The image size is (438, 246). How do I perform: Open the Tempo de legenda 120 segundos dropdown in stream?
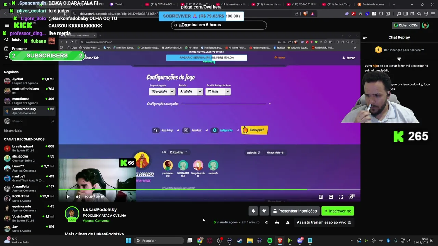pyautogui.click(x=162, y=92)
